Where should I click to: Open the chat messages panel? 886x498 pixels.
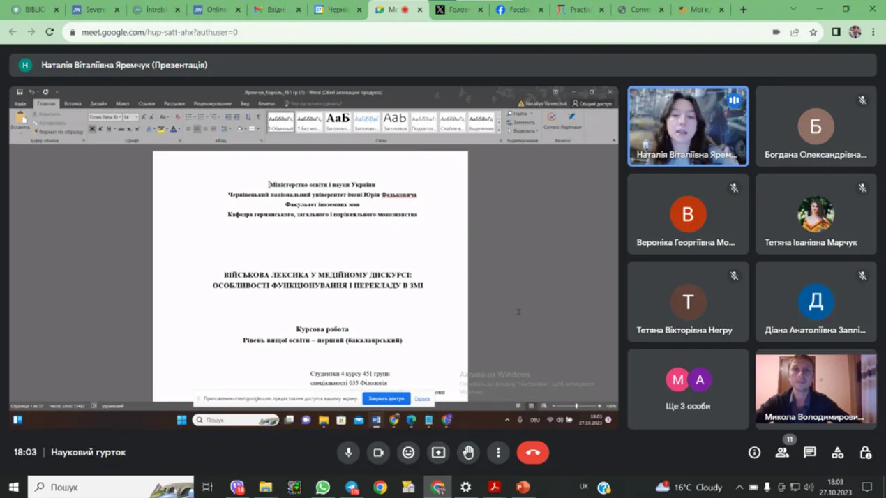tap(809, 453)
